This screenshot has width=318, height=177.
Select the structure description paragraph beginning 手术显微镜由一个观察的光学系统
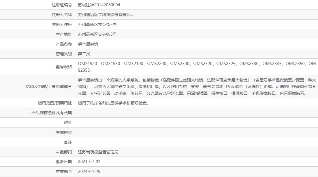point(197,87)
